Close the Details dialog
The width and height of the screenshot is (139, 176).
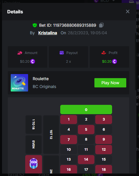(x=128, y=11)
